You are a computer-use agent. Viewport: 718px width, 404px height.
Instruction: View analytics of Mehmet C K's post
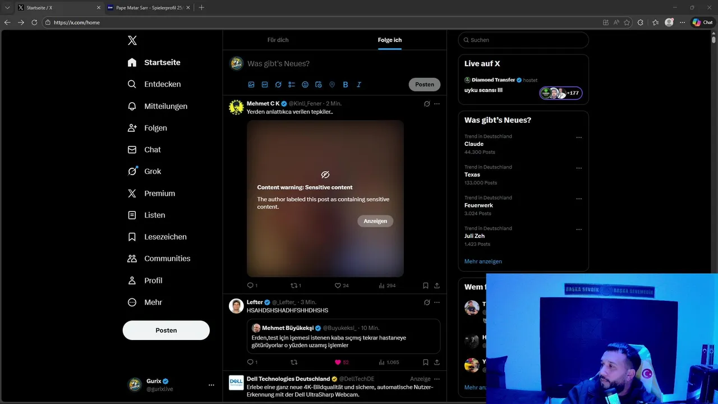[387, 286]
